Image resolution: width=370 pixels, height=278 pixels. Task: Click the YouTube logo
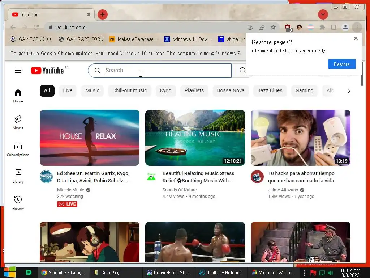(x=47, y=71)
